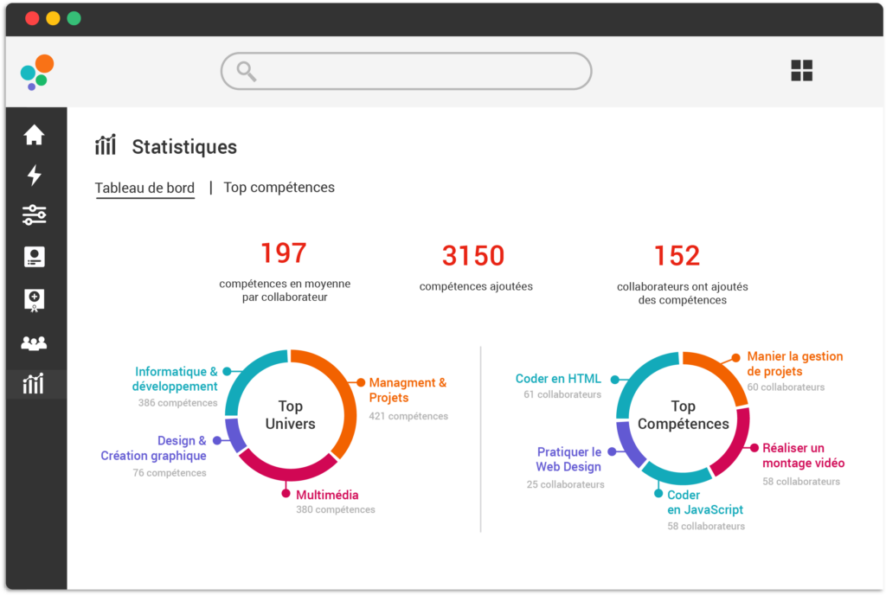Image resolution: width=886 pixels, height=595 pixels.
Task: Click the 25 collaborateurs value
Action: [x=566, y=485]
